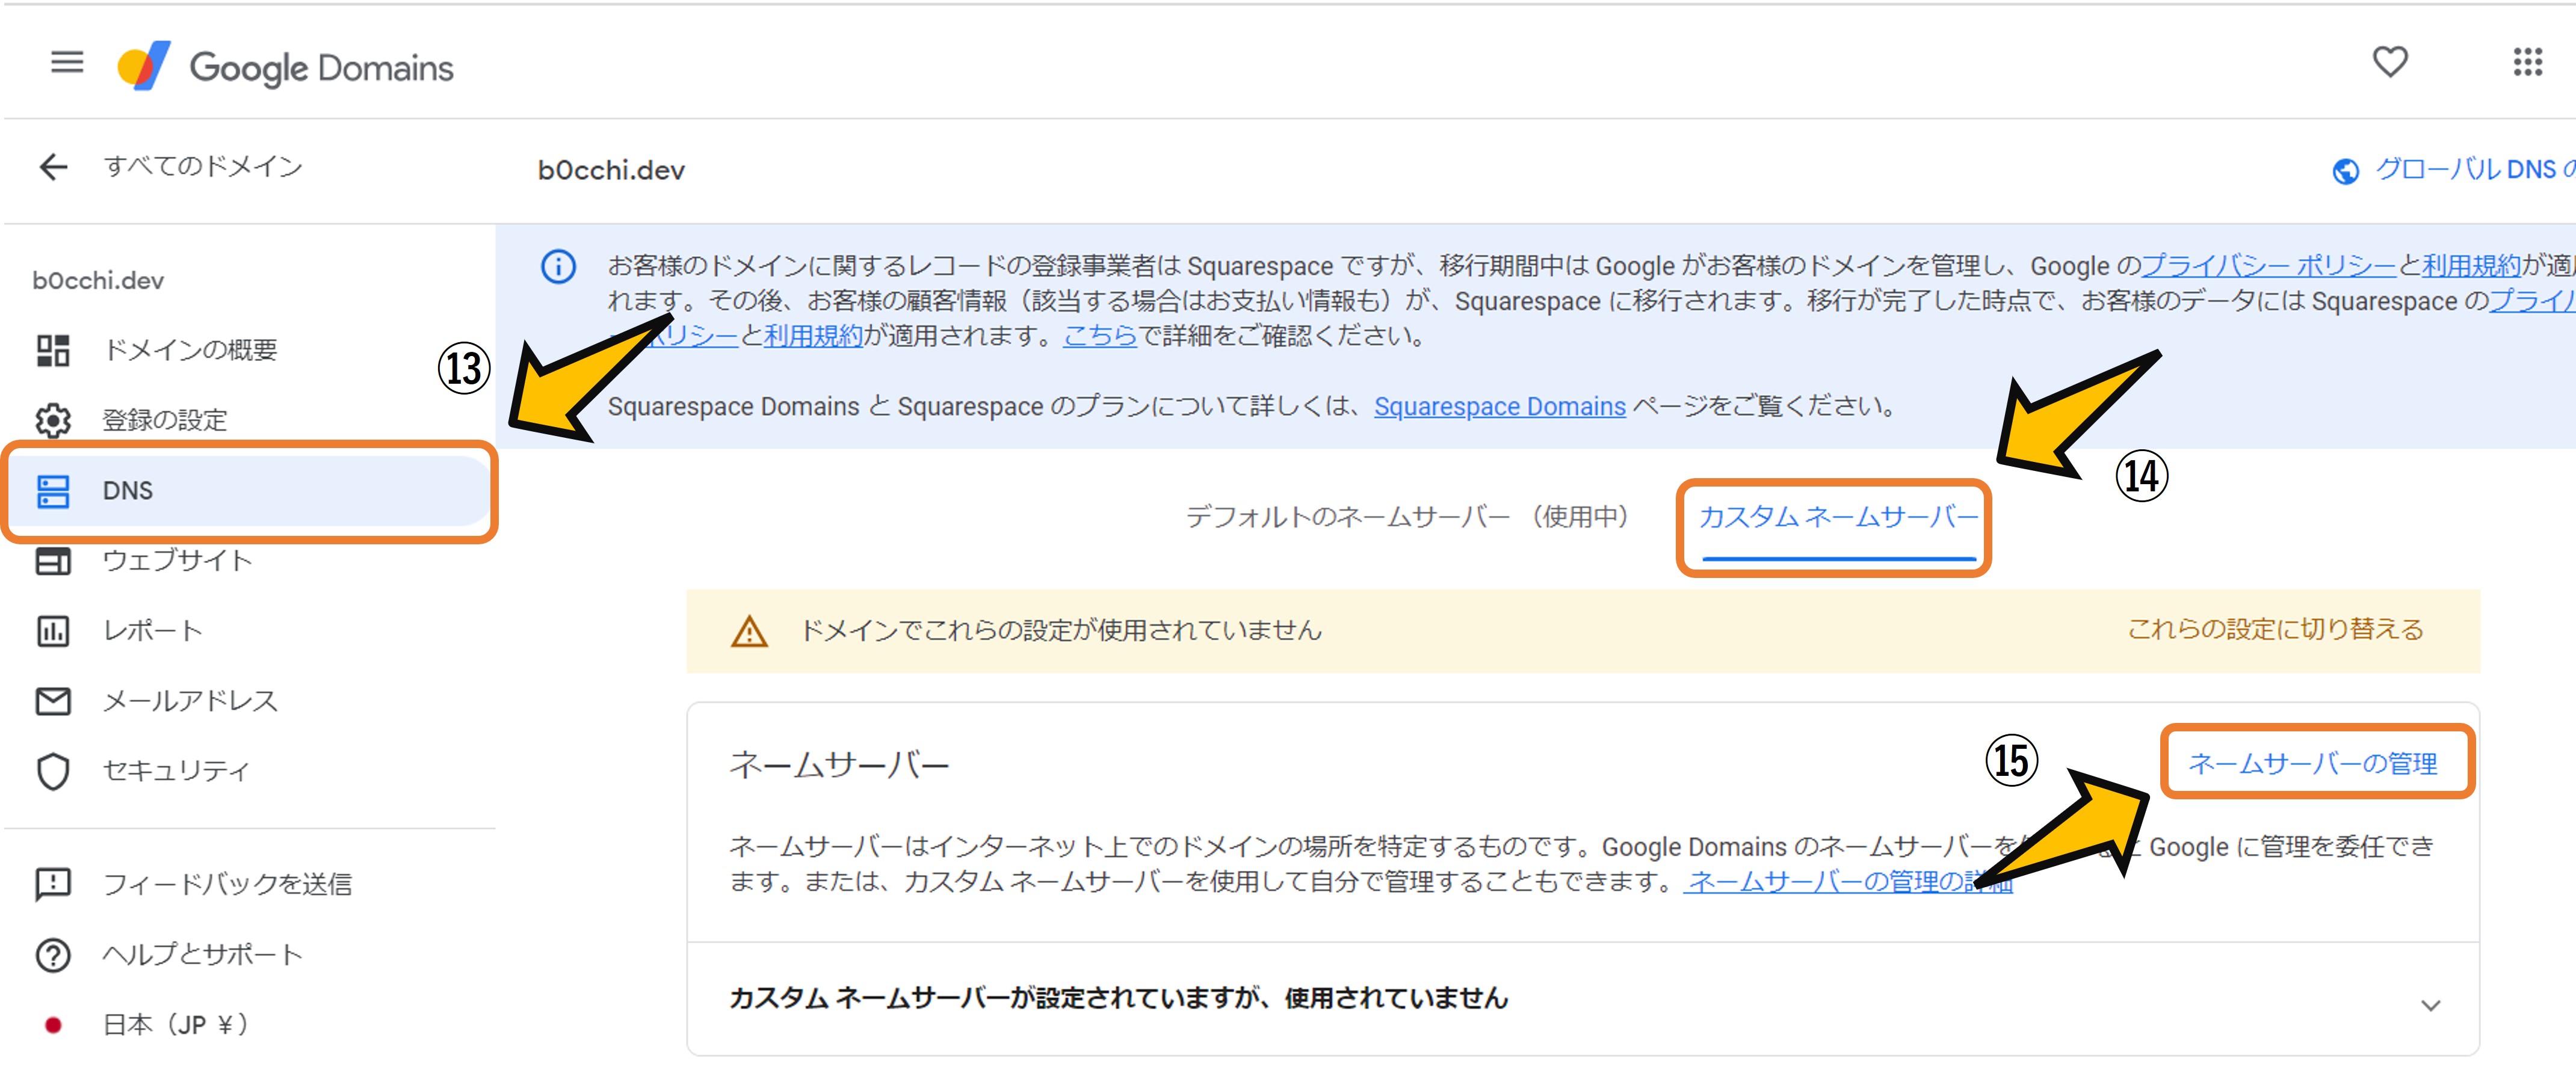Open ドメインの概要 in the sidebar
The width and height of the screenshot is (2576, 1079).
[x=190, y=349]
